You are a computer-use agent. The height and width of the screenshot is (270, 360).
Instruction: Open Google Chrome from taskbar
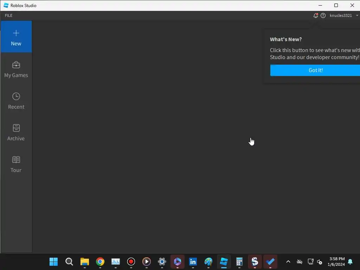100,262
